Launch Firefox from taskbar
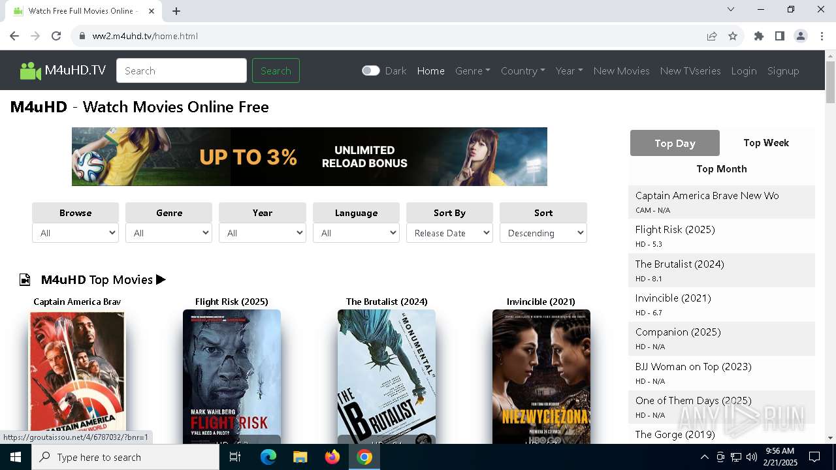 click(x=332, y=457)
